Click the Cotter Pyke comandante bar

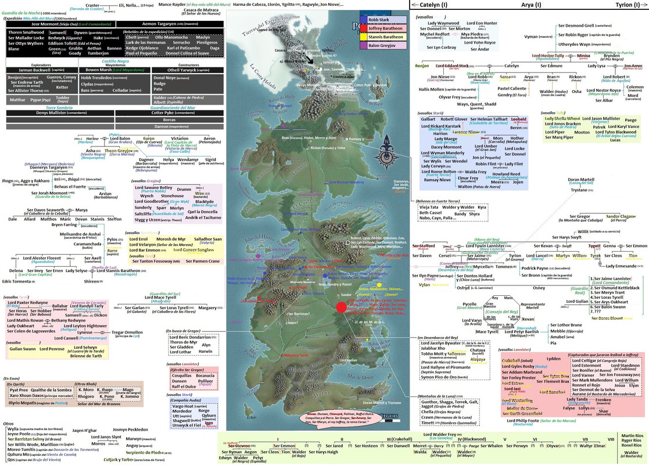click(170, 113)
